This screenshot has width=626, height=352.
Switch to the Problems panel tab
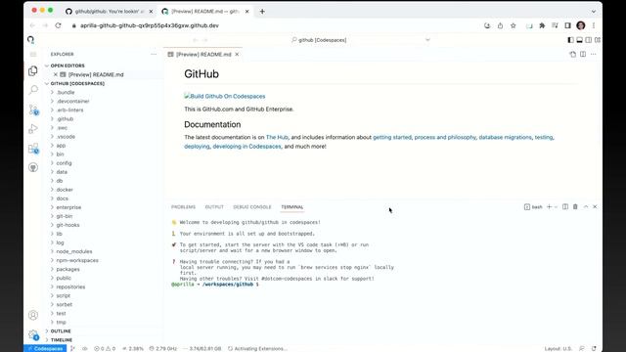(x=183, y=206)
